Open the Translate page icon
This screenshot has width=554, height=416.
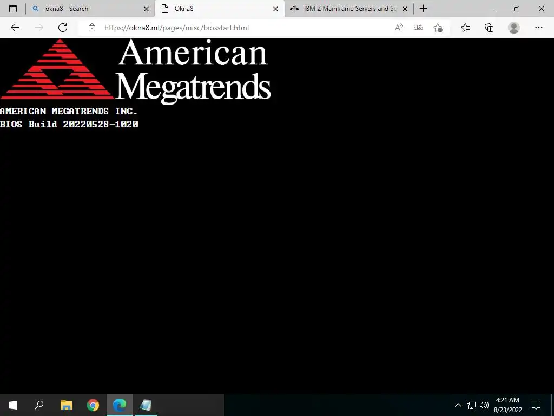click(x=418, y=28)
